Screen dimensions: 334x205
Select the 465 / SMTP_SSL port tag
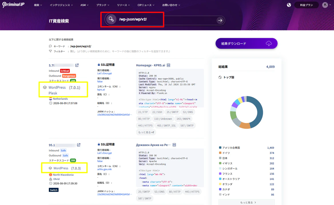166,126
